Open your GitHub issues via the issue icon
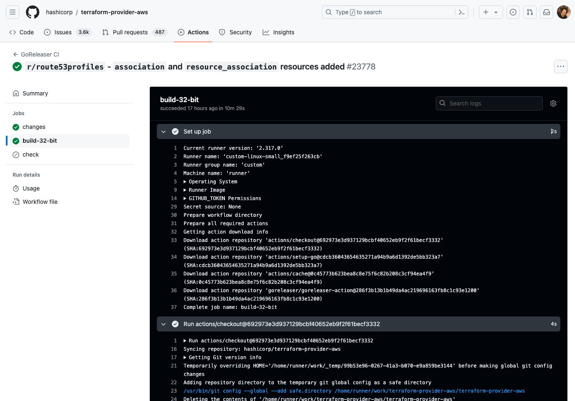Image resolution: width=575 pixels, height=401 pixels. pos(513,12)
